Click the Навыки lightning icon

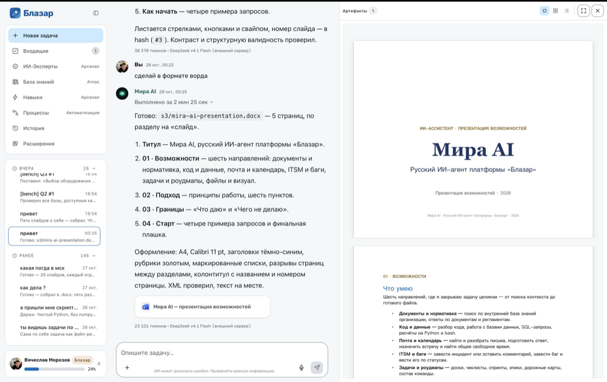coord(15,97)
